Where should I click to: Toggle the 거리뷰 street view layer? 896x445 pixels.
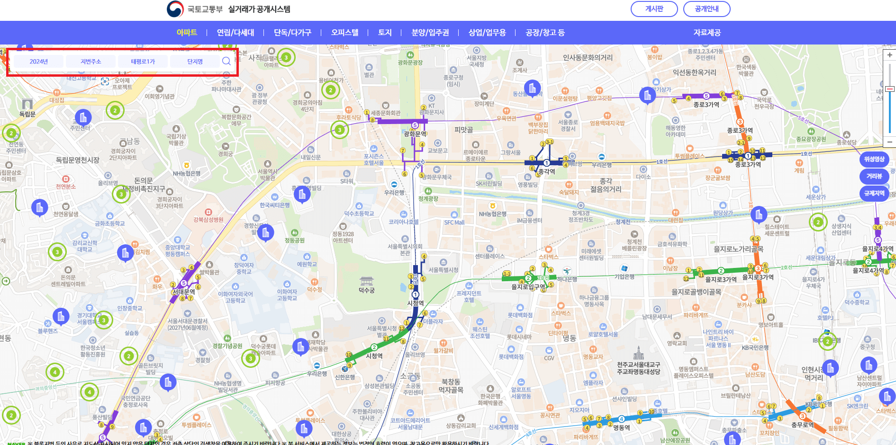click(x=874, y=176)
